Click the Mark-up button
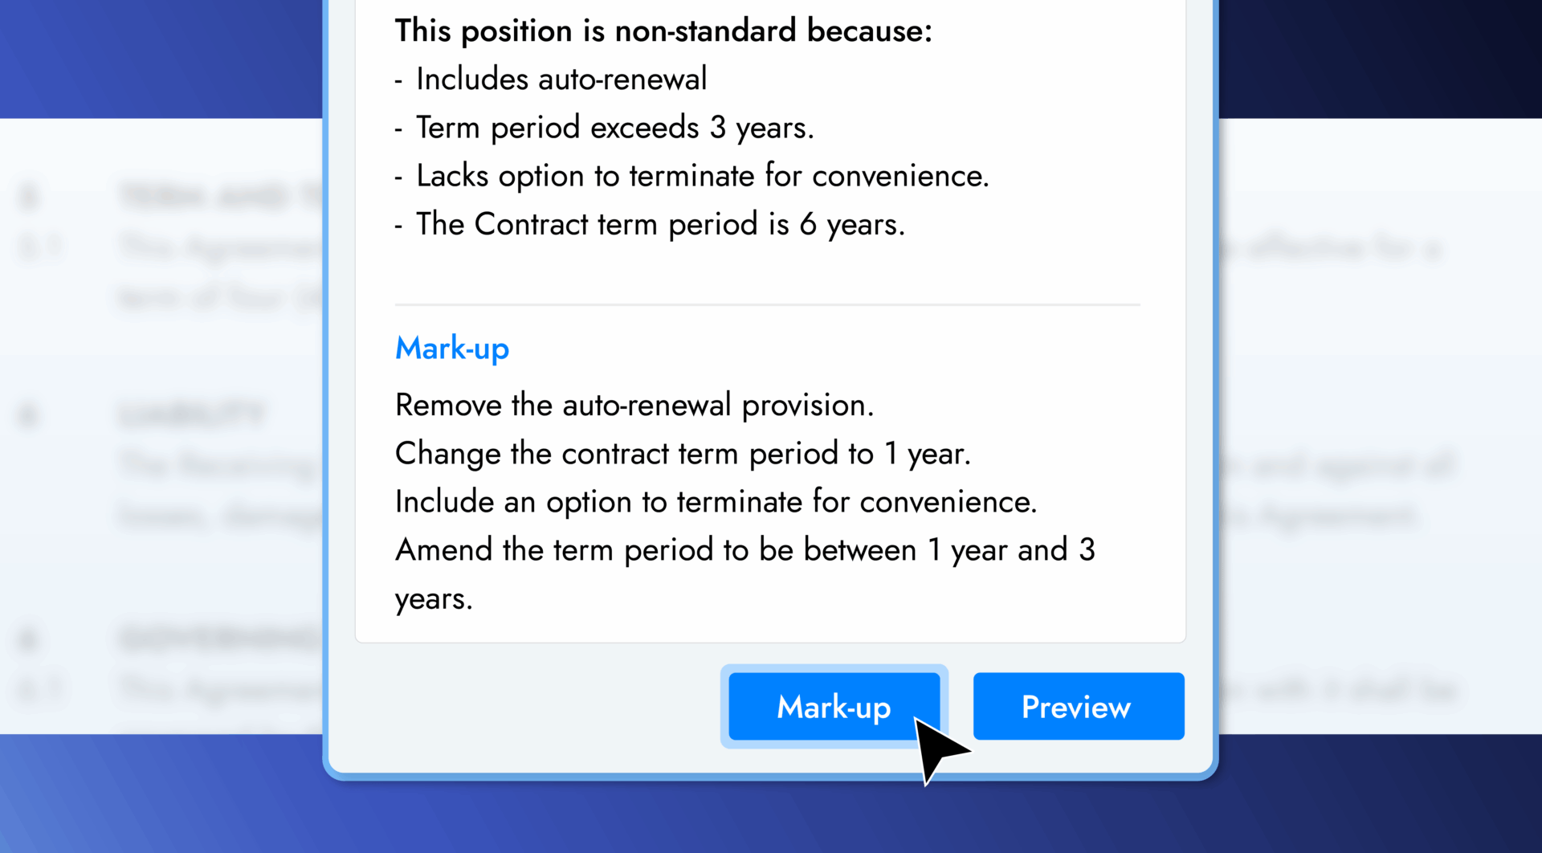This screenshot has height=853, width=1542. [834, 707]
